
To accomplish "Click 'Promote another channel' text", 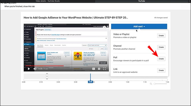I will coord(124,49).
